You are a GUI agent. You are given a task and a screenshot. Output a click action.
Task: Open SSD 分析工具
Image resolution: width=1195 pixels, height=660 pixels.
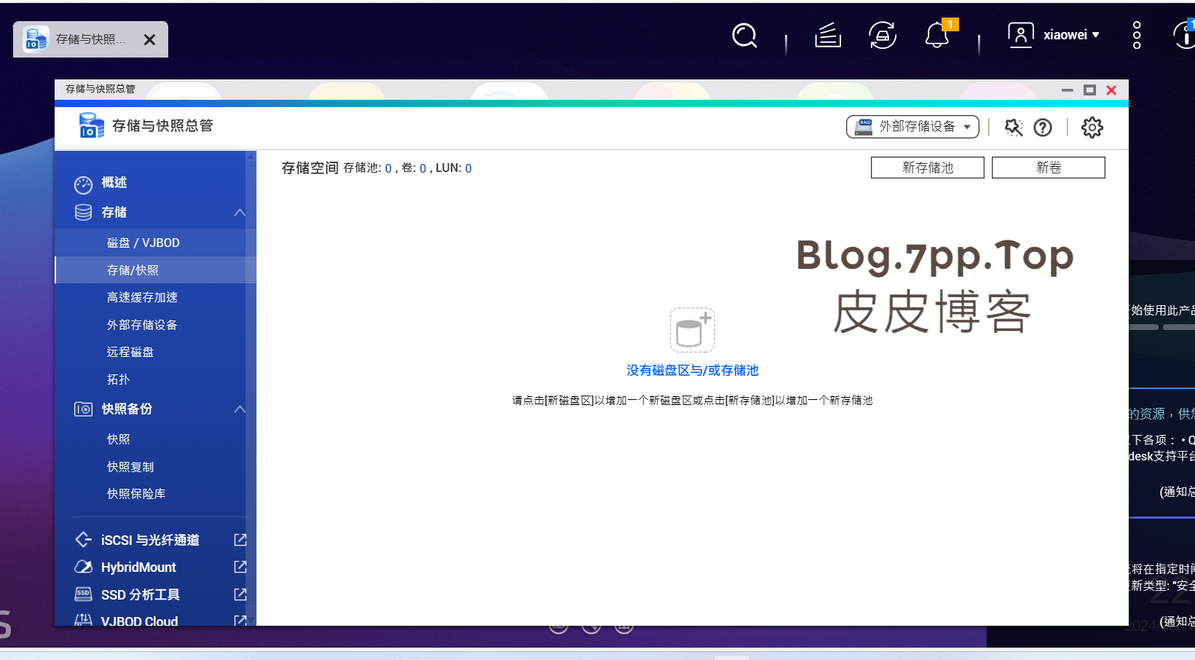pos(141,594)
